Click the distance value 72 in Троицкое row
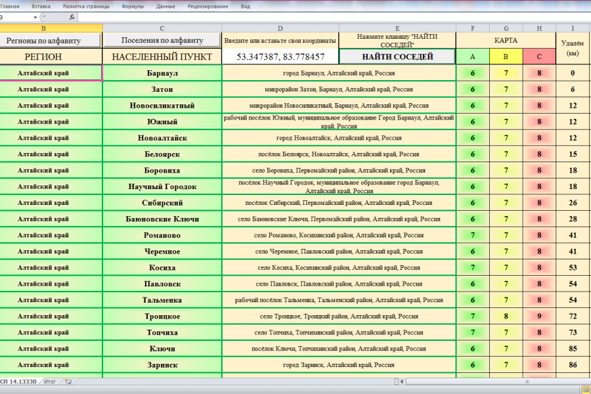This screenshot has width=591, height=394. (x=573, y=317)
